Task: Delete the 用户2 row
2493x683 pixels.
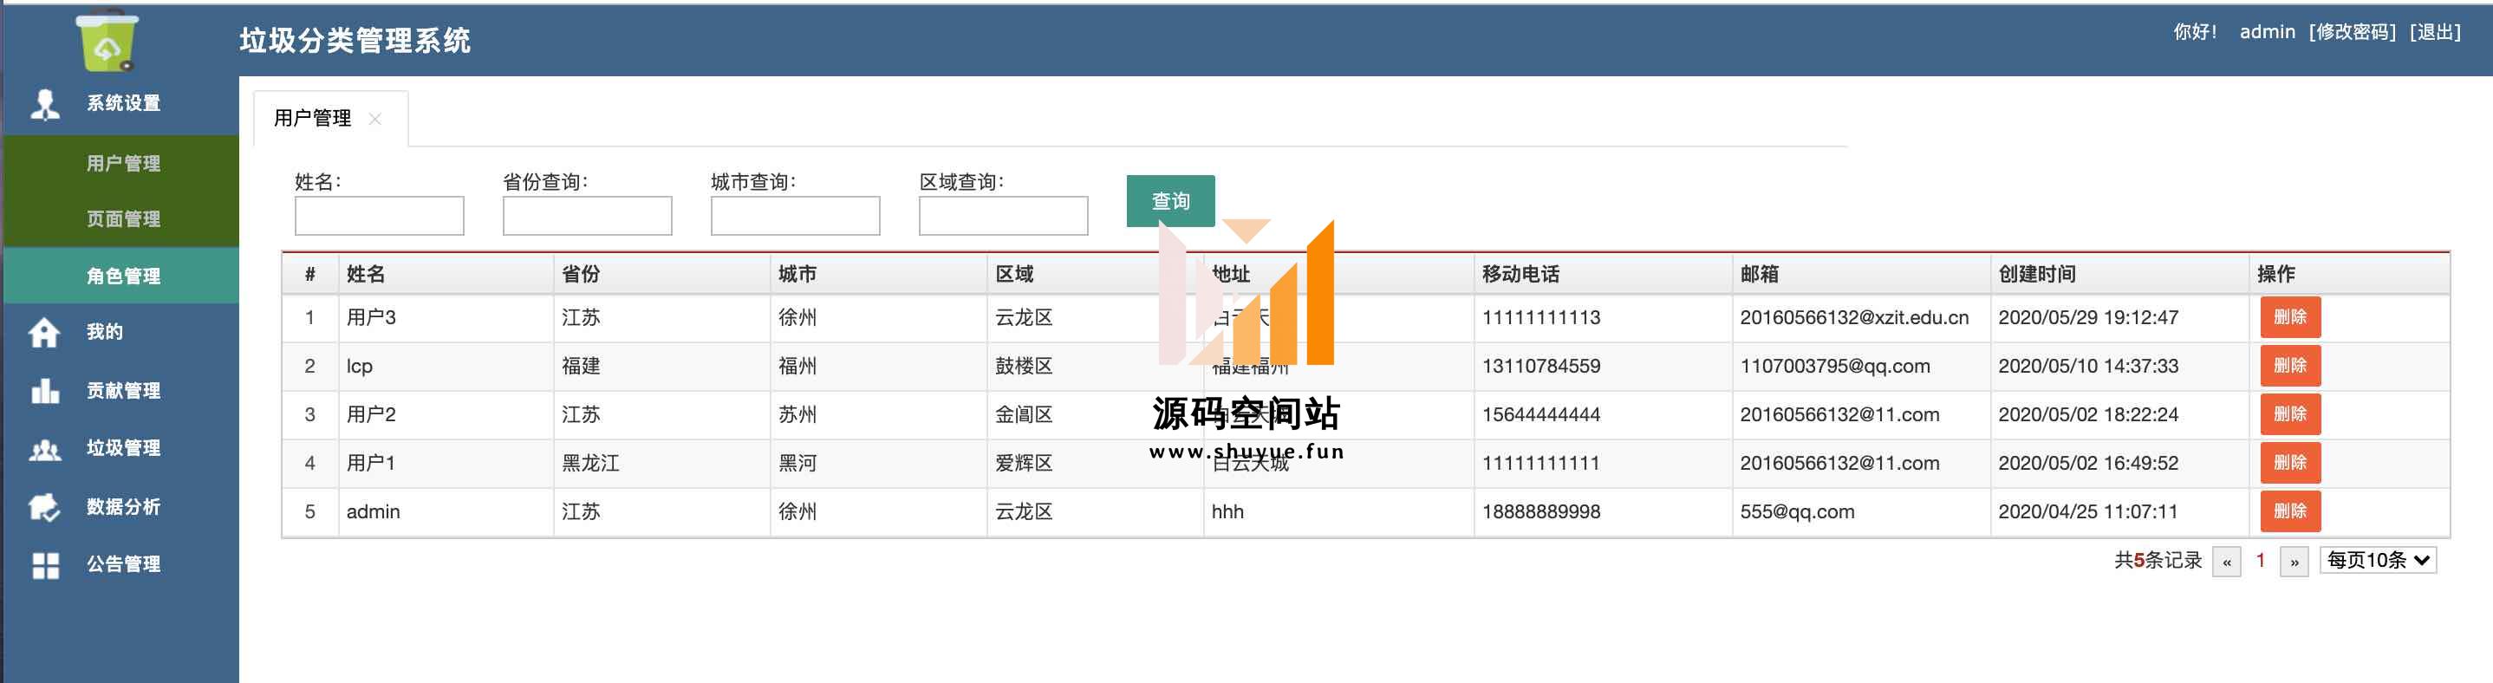Action: [x=2290, y=414]
